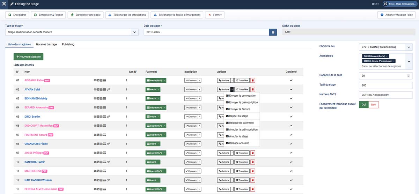The width and height of the screenshot is (419, 194).
Task: Click the Enregistrer button
Action: (x=17, y=15)
